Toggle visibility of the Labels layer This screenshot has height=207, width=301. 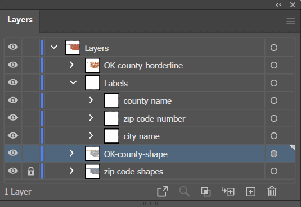click(13, 82)
